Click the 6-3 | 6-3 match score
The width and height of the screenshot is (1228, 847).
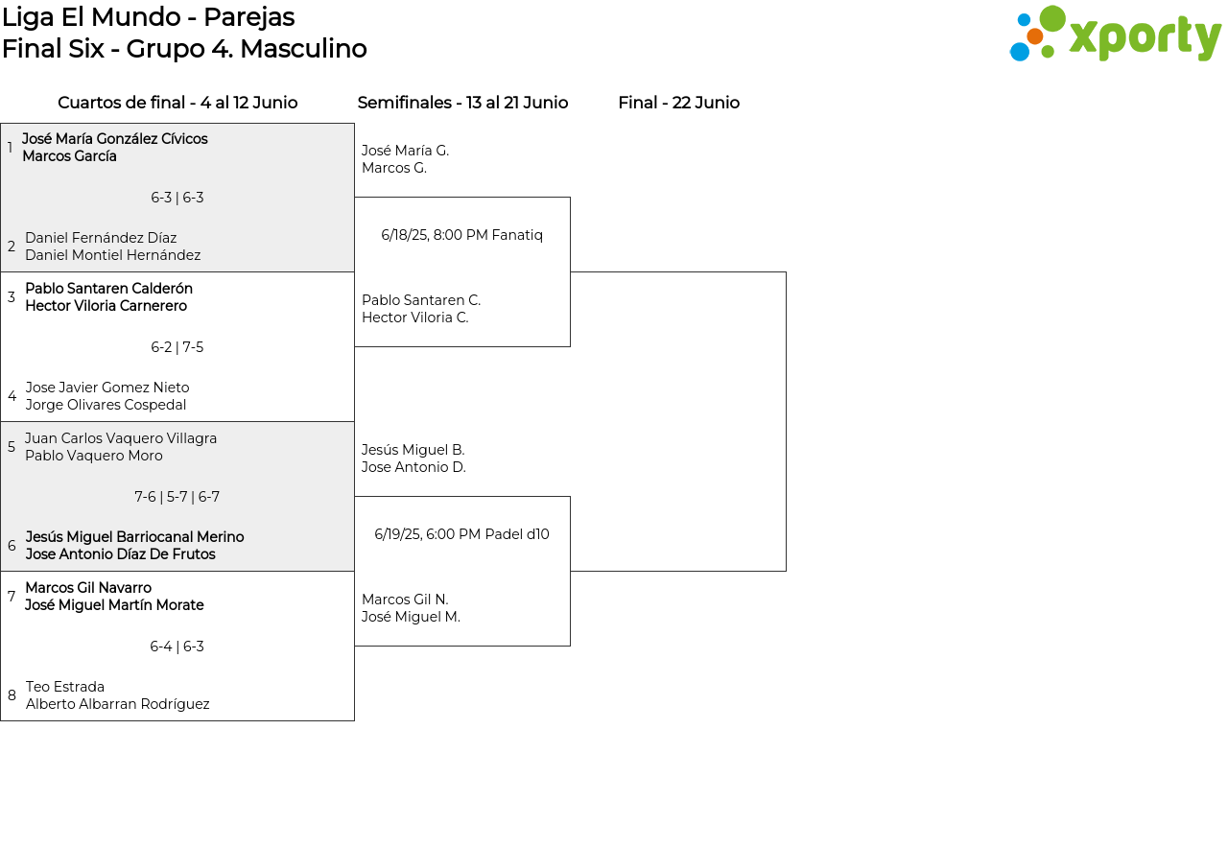pos(177,198)
